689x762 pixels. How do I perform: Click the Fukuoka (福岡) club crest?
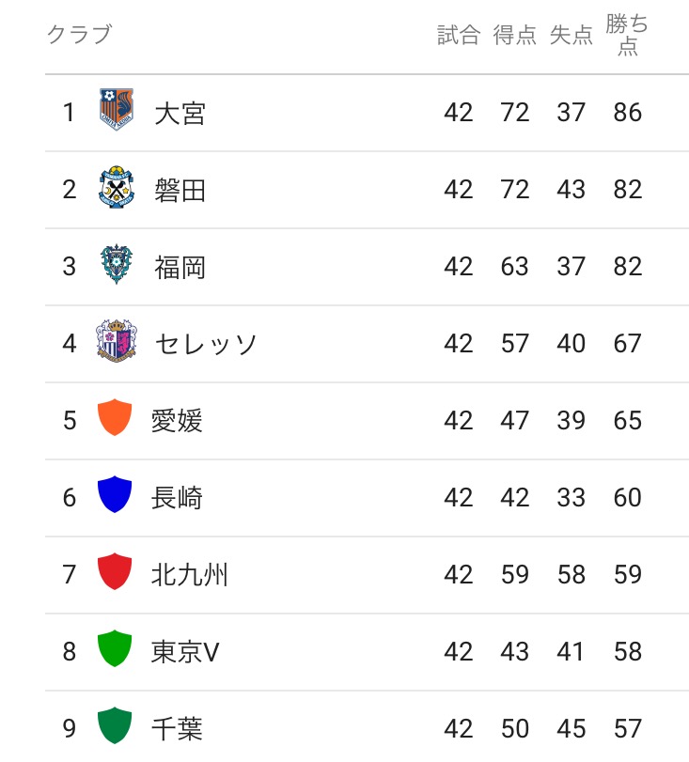point(117,267)
